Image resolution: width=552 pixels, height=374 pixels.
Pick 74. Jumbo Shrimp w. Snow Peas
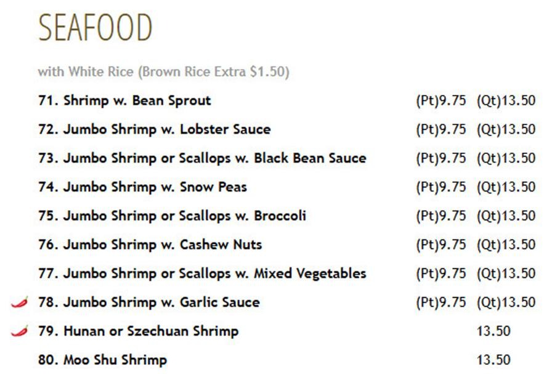[x=142, y=187]
